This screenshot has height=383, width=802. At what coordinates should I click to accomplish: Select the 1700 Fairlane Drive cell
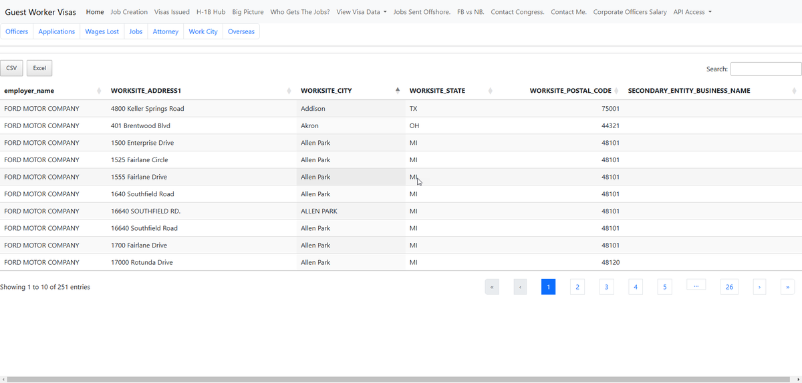coord(202,245)
